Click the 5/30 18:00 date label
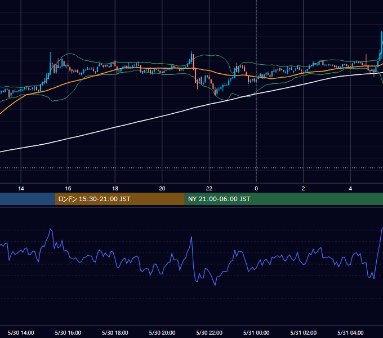The image size is (383, 338). (115, 332)
